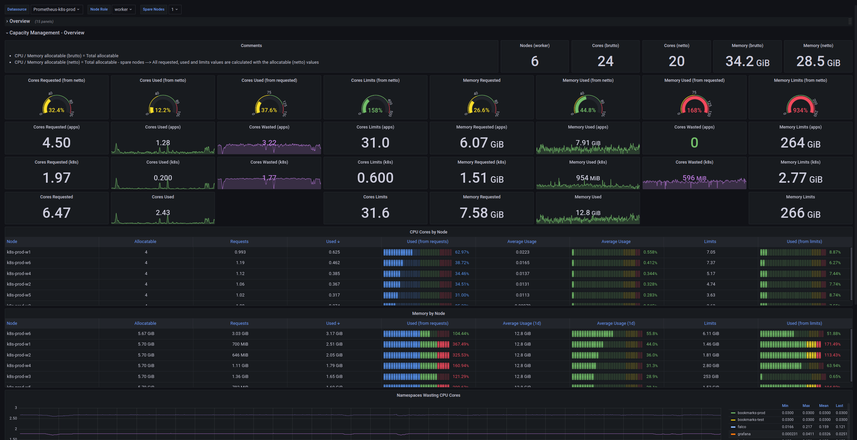Sort CPU Cores table by Allocatable header
The image size is (857, 440).
pyautogui.click(x=145, y=242)
